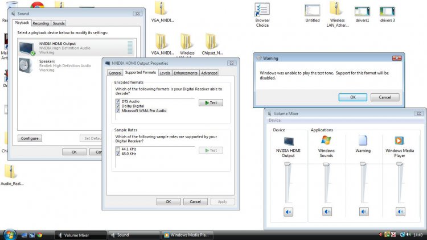
Task: Click the Warning application icon in Volume Mixer
Action: 363,140
